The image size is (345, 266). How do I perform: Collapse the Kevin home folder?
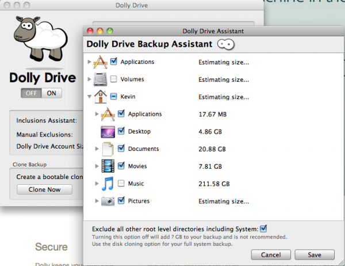click(x=89, y=97)
